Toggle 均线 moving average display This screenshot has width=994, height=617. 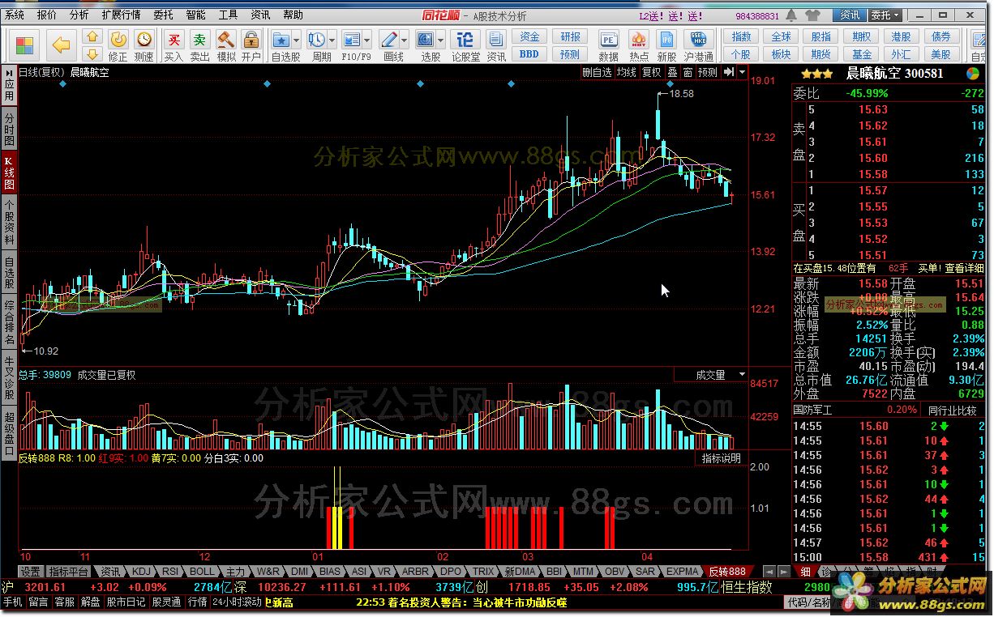(626, 72)
